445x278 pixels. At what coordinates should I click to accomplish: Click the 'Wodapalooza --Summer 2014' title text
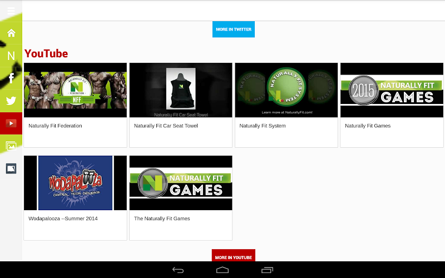63,219
